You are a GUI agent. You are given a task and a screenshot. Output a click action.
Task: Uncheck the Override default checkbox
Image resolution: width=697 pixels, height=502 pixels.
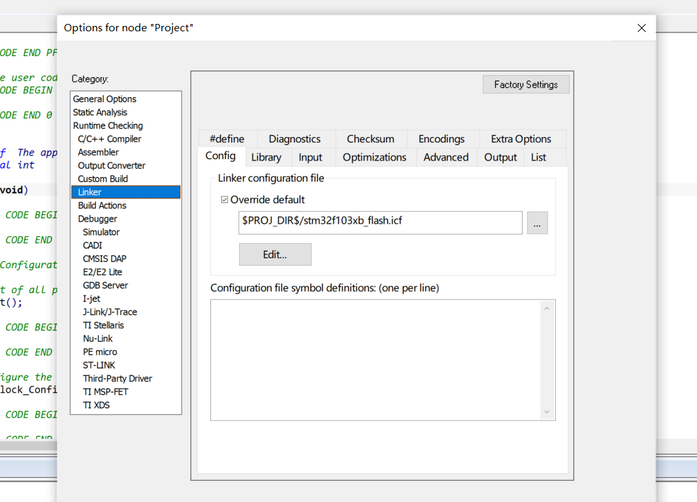224,200
